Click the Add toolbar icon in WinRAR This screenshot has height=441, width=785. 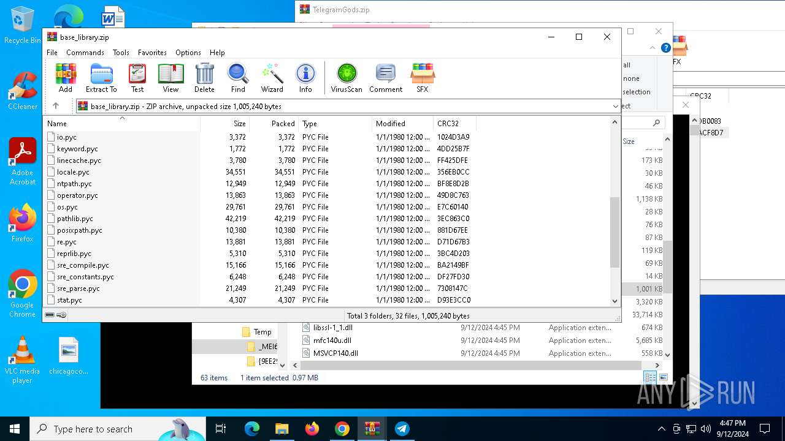point(66,78)
